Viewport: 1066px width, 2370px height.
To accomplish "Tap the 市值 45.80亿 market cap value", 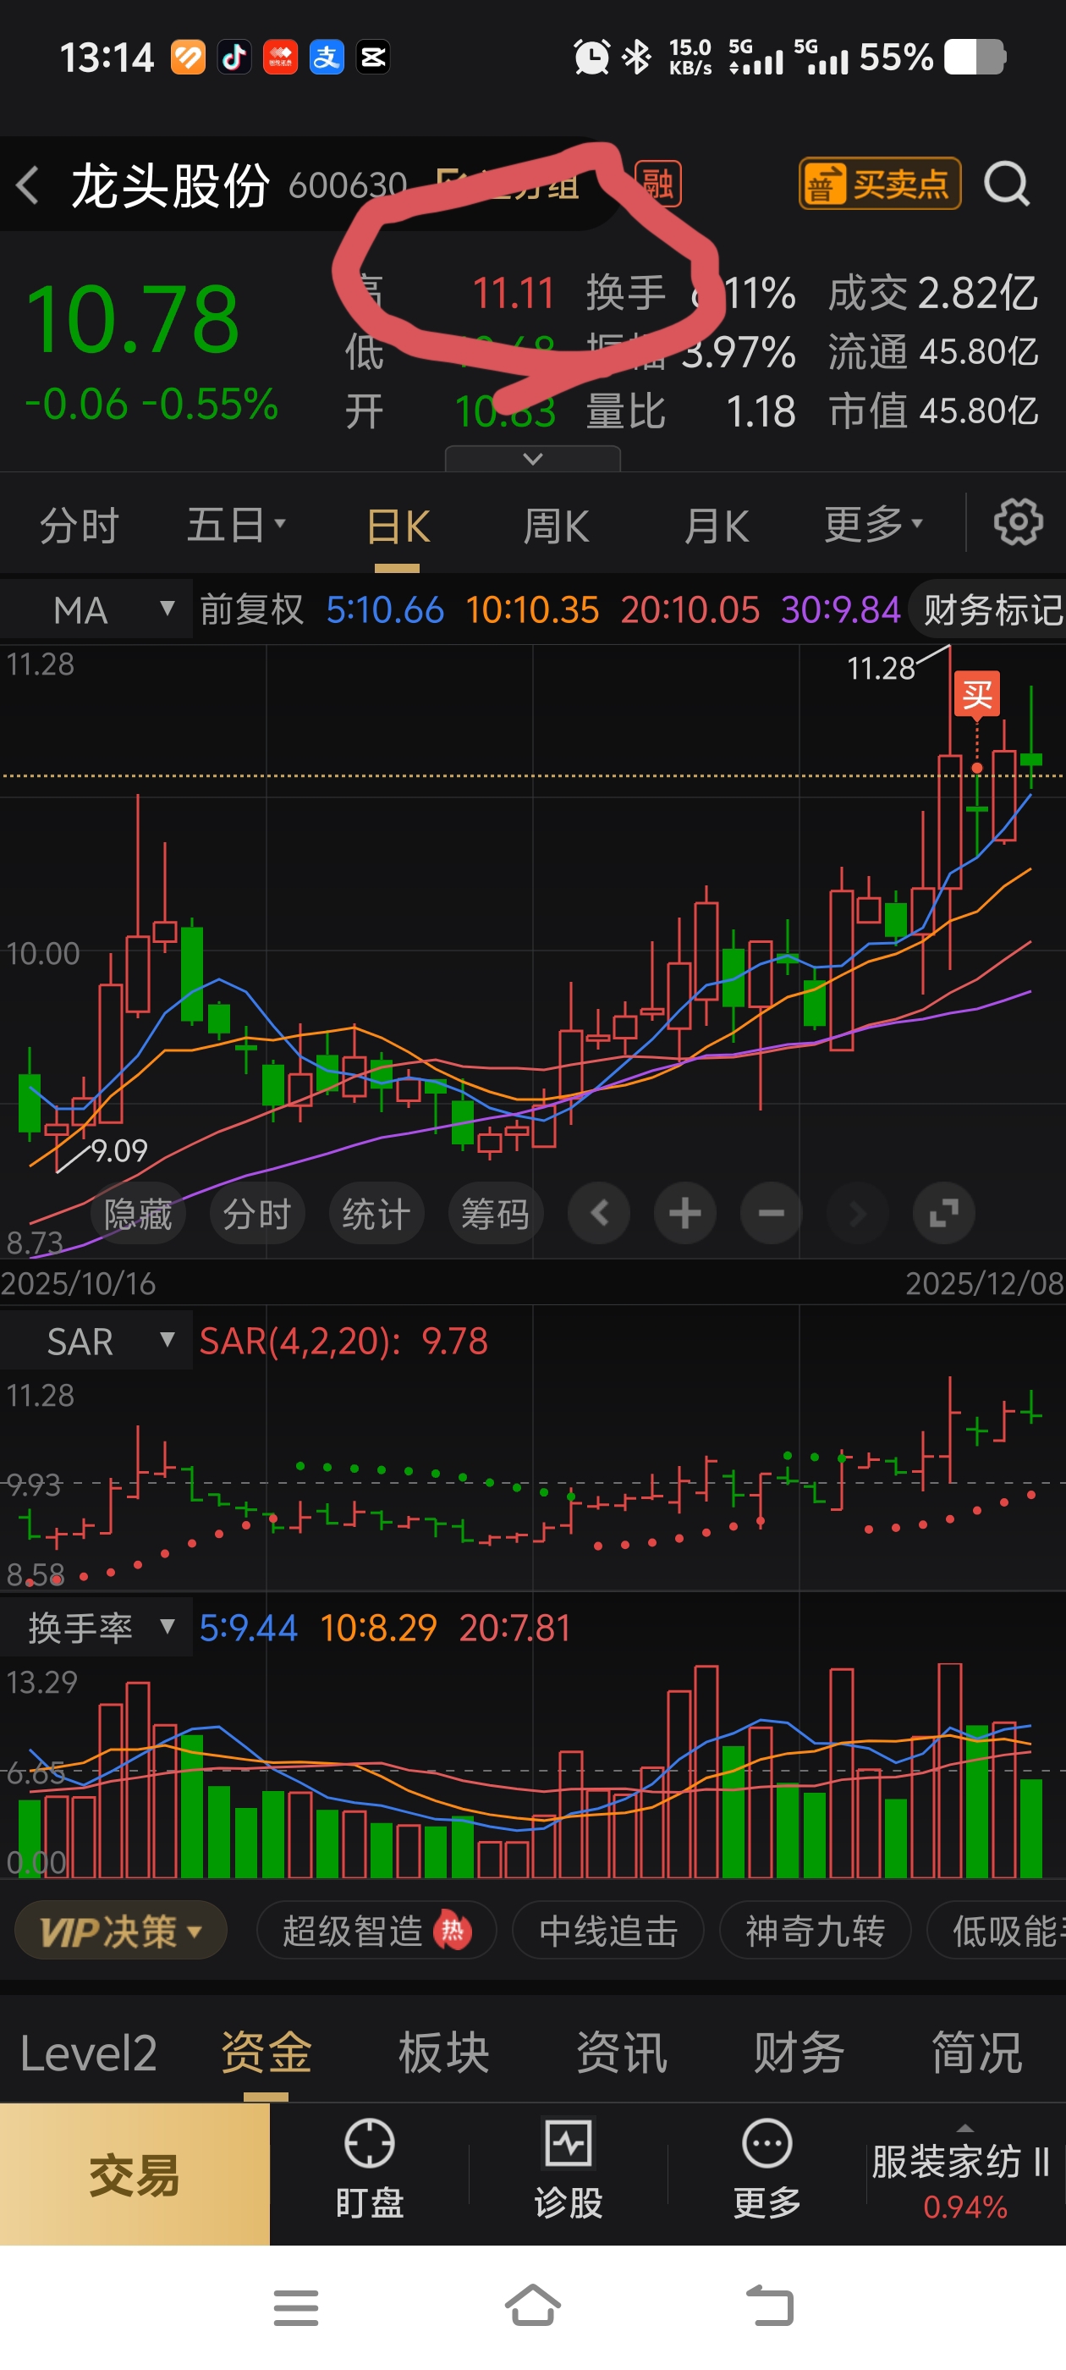I will click(x=932, y=411).
